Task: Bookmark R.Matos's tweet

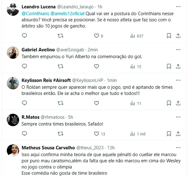Action: click(169, 134)
